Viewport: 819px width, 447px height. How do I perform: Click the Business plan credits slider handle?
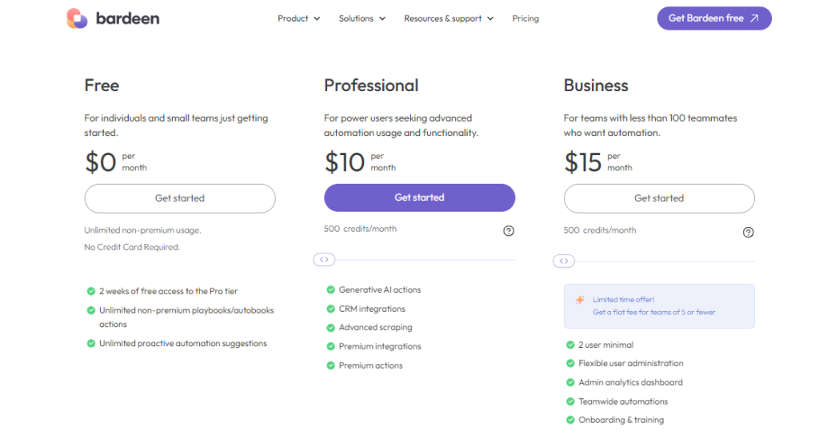click(564, 261)
